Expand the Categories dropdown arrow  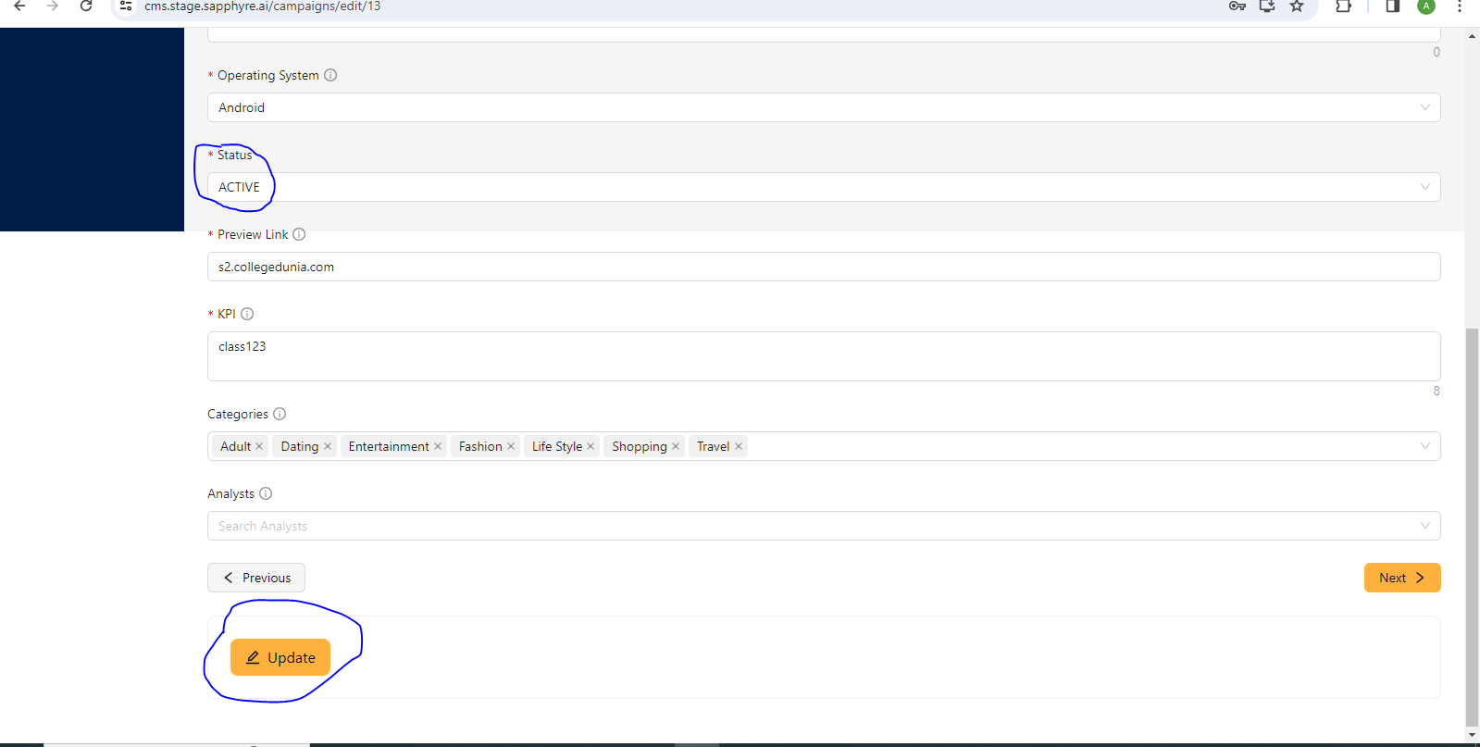click(1425, 446)
